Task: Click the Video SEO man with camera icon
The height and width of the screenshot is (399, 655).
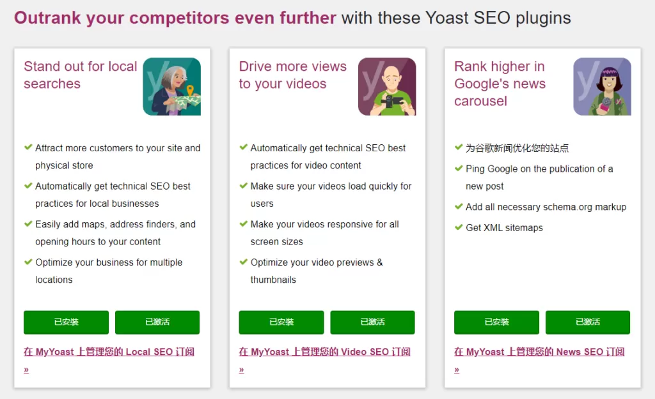Action: pos(386,86)
